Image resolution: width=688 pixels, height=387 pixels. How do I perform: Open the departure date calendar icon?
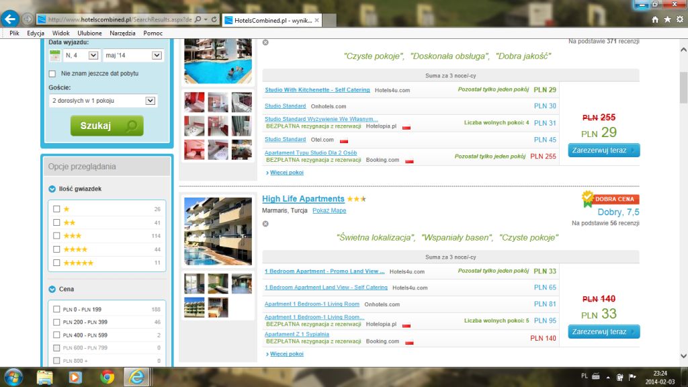55,55
